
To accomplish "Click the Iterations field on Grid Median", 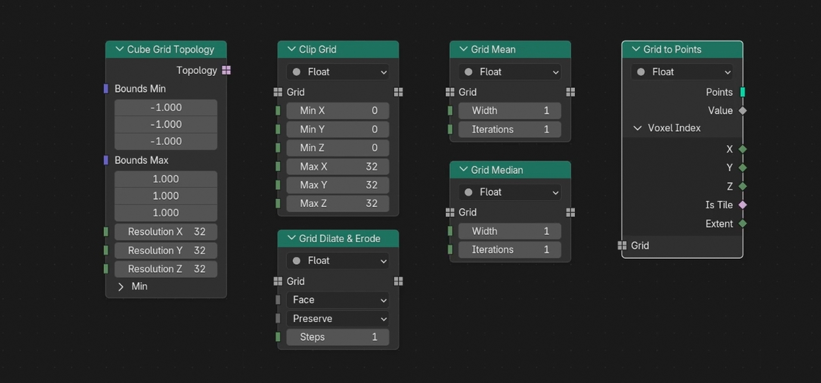I will point(510,249).
